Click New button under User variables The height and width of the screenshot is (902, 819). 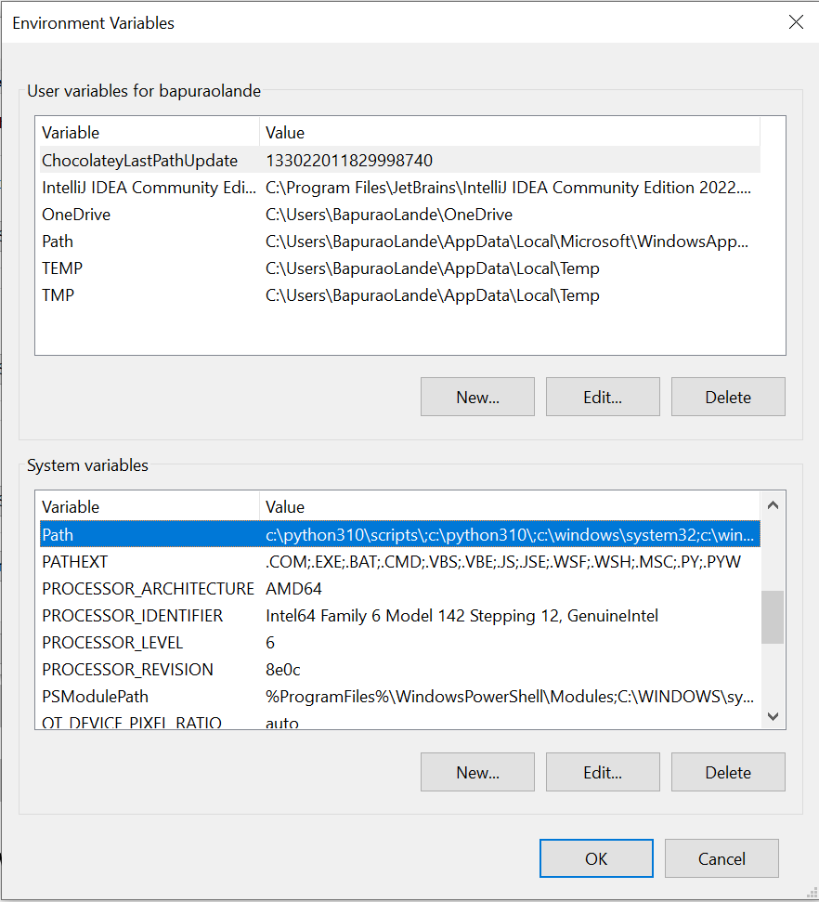coord(477,397)
